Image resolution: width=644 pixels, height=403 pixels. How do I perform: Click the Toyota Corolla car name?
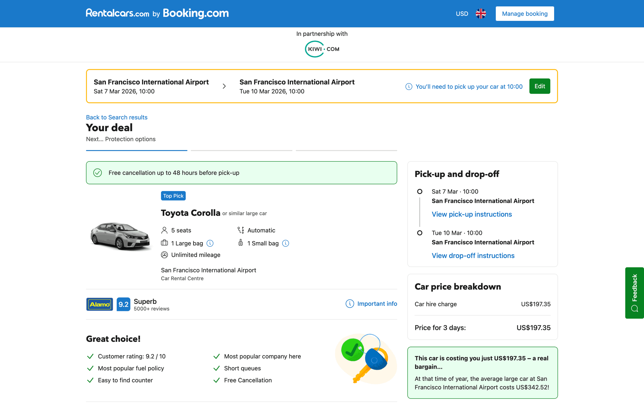(x=191, y=213)
